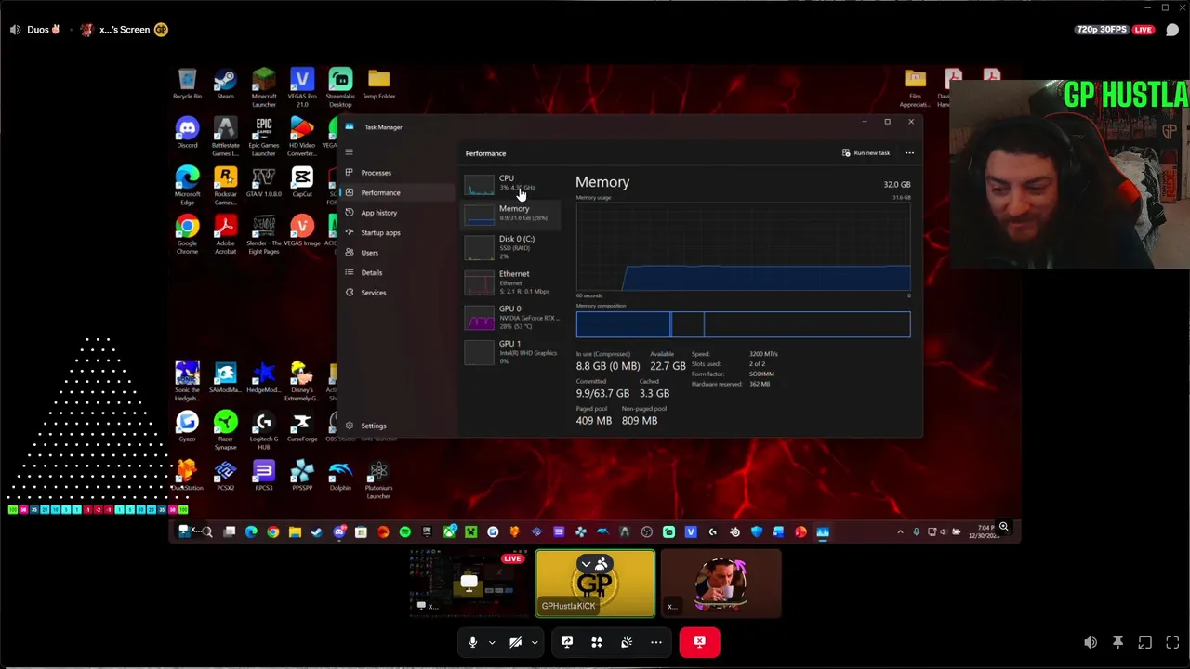The height and width of the screenshot is (669, 1190).
Task: Click Run new task button
Action: pyautogui.click(x=866, y=152)
